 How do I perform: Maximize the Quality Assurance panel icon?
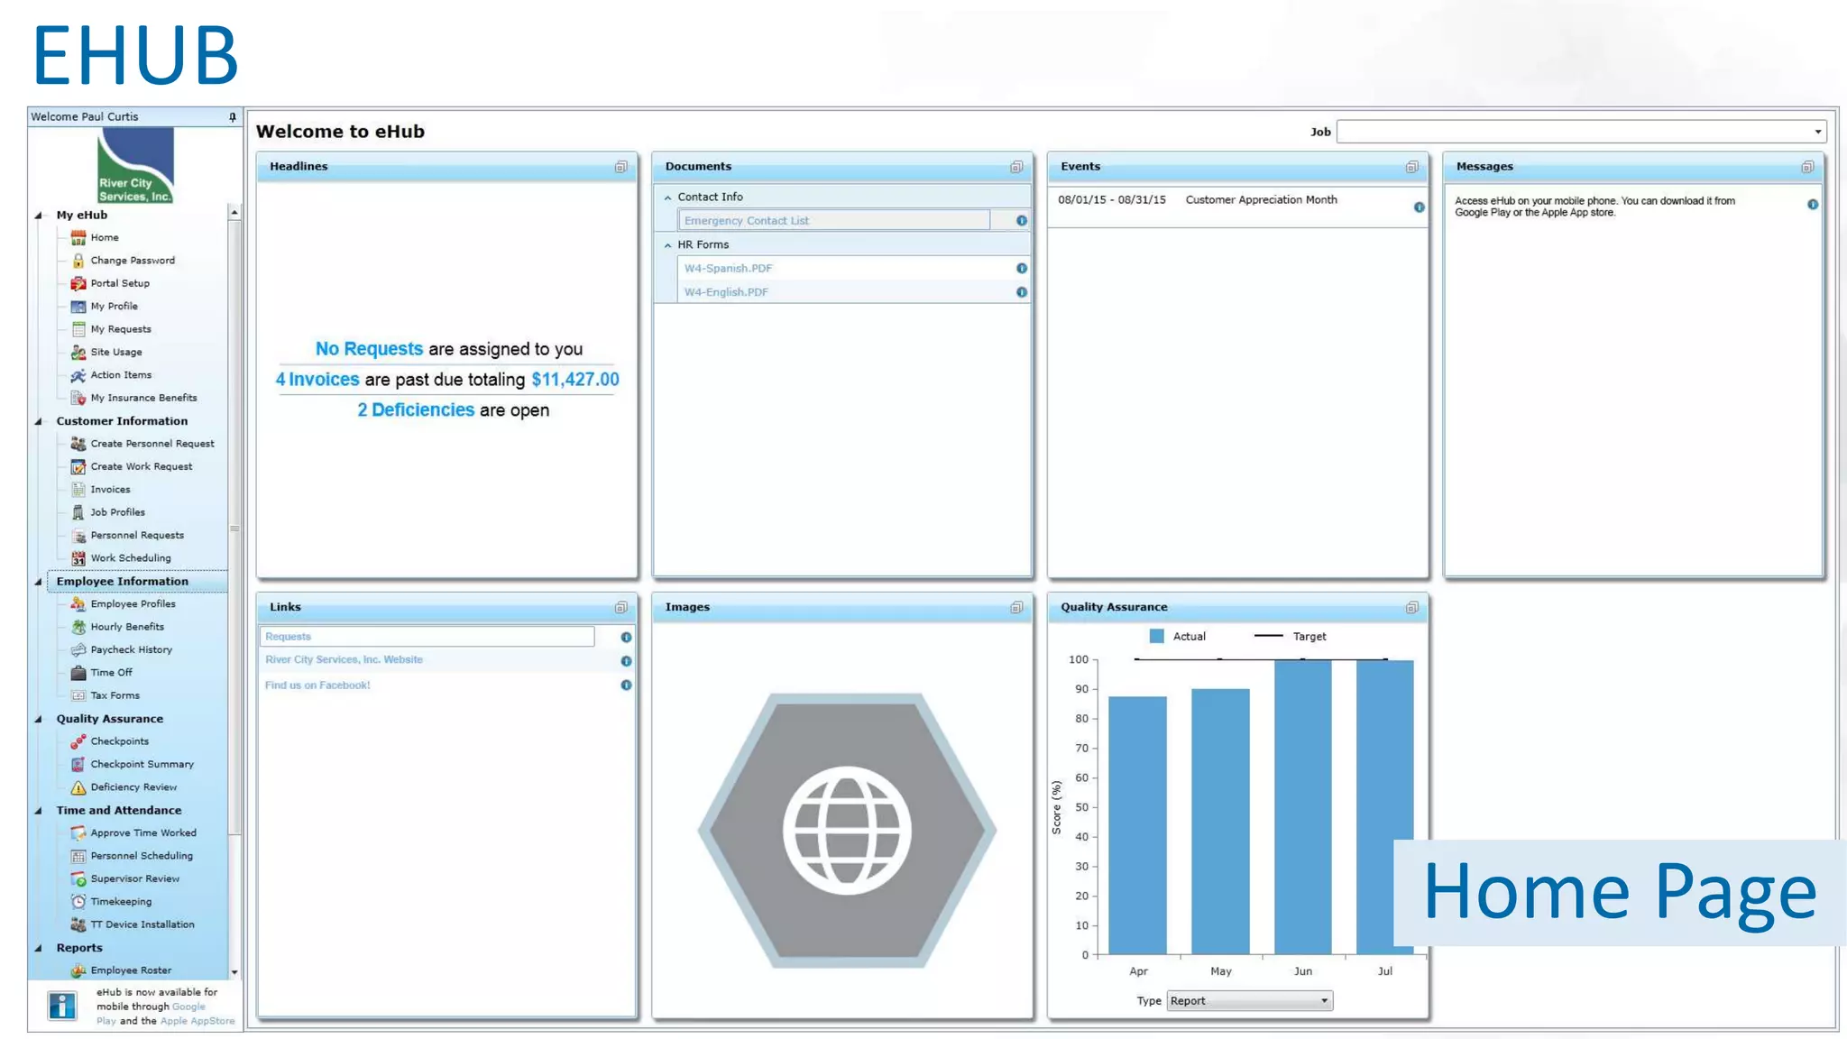(1411, 608)
